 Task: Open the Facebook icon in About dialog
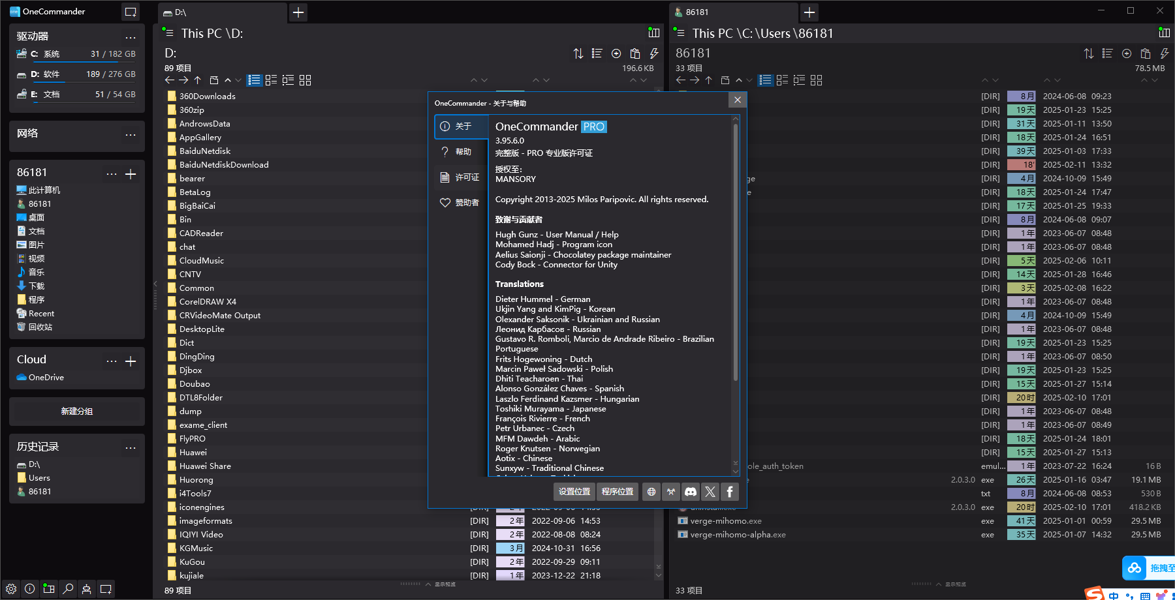click(x=730, y=492)
